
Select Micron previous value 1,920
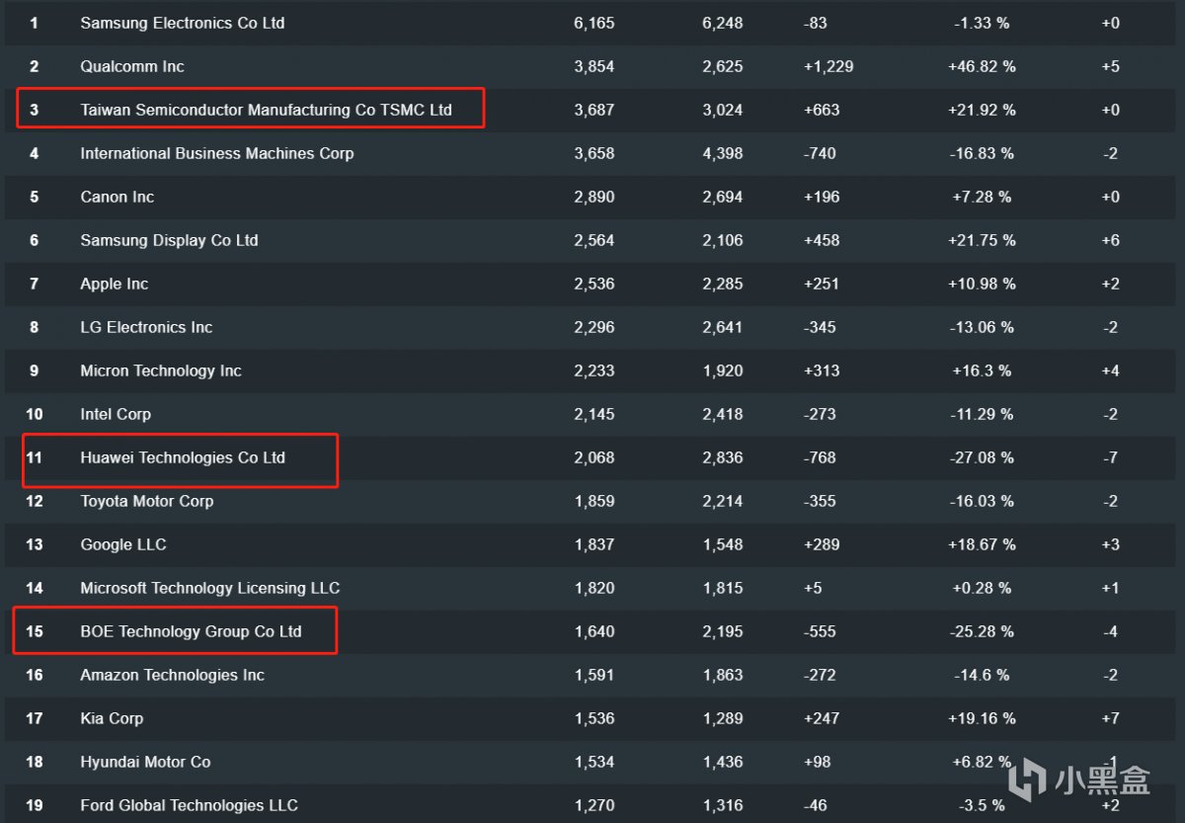(723, 370)
